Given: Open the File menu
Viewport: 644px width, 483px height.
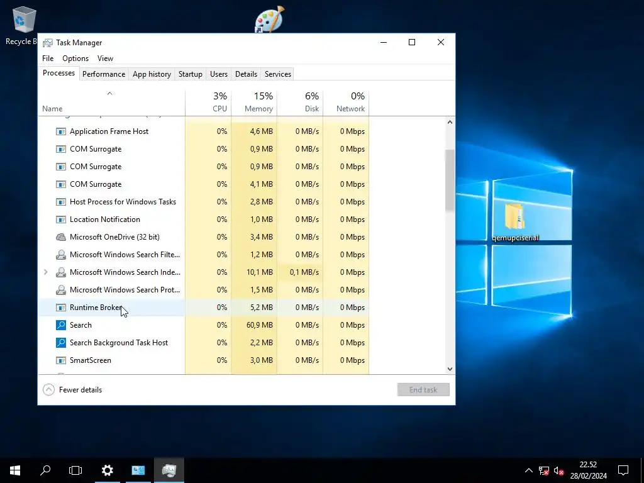Looking at the screenshot, I should (x=48, y=58).
